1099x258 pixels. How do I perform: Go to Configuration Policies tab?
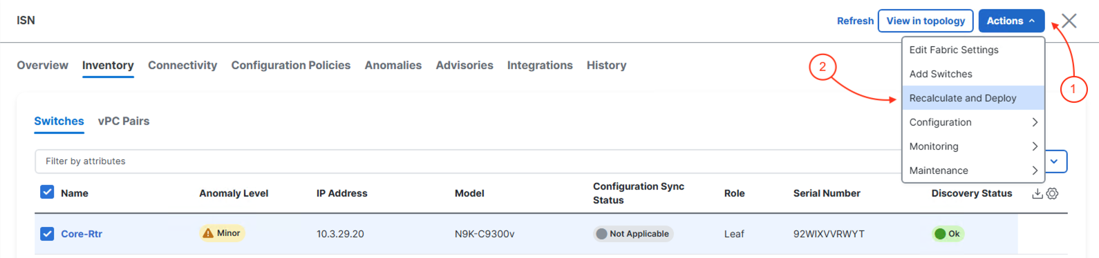pos(291,65)
